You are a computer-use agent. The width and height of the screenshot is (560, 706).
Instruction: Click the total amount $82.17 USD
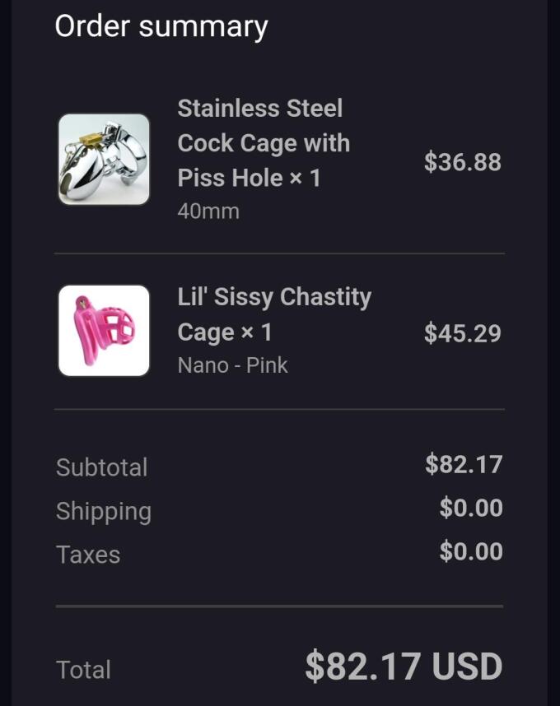tap(404, 667)
